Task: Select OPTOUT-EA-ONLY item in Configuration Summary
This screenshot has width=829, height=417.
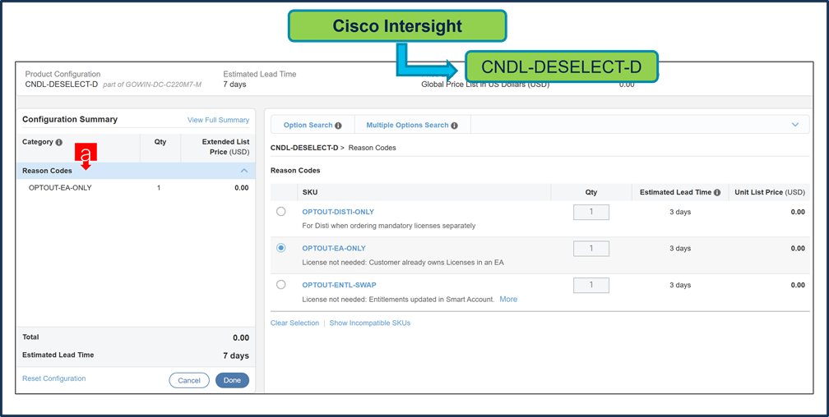Action: pyautogui.click(x=60, y=188)
